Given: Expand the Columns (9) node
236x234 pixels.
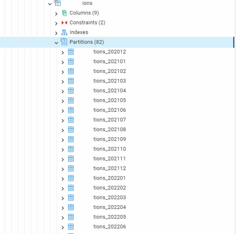Looking at the screenshot, I should [x=56, y=14].
